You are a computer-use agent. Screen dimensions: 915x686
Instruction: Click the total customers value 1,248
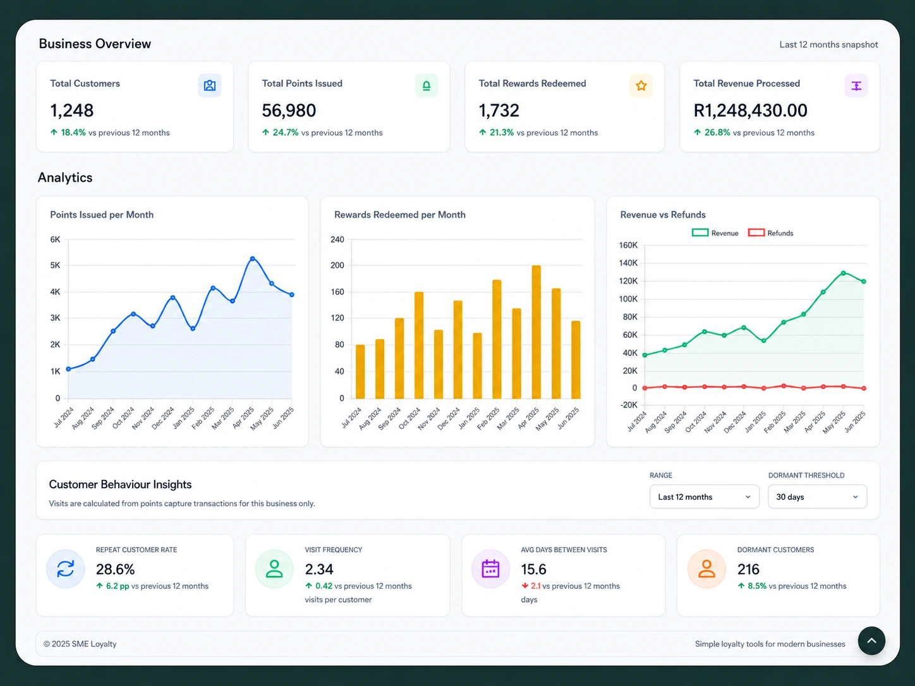point(72,111)
